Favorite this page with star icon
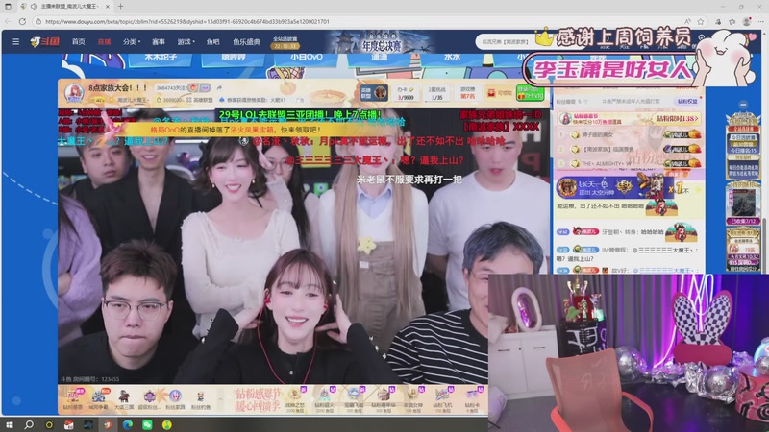Viewport: 769px width, 432px height. tap(701, 21)
